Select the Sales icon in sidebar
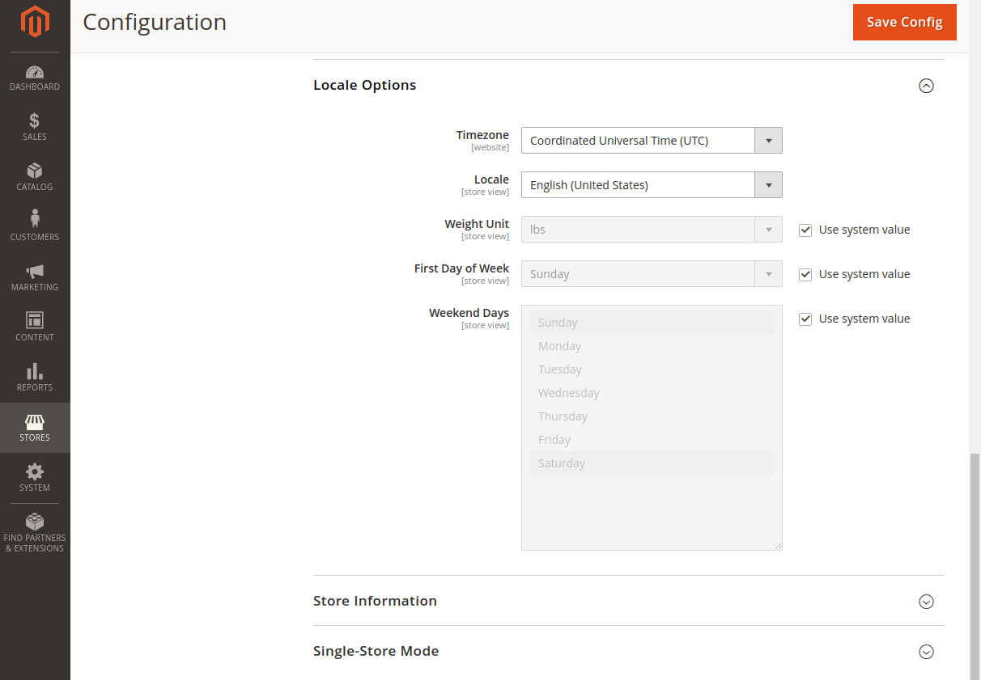 coord(35,128)
